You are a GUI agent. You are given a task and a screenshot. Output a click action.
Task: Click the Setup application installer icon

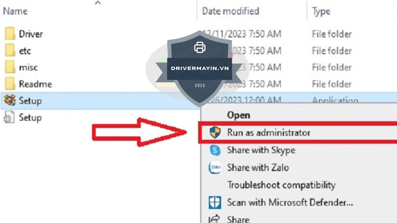click(10, 101)
